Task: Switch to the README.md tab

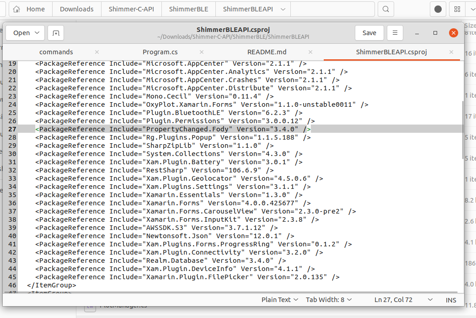Action: pyautogui.click(x=267, y=52)
